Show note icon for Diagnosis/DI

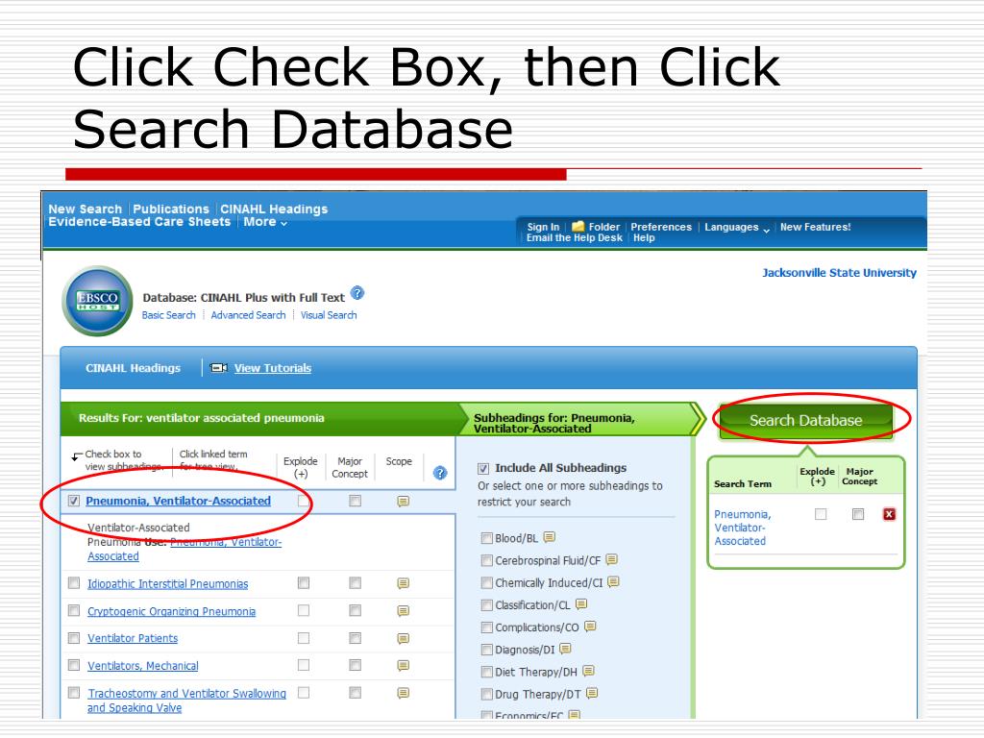(x=565, y=649)
